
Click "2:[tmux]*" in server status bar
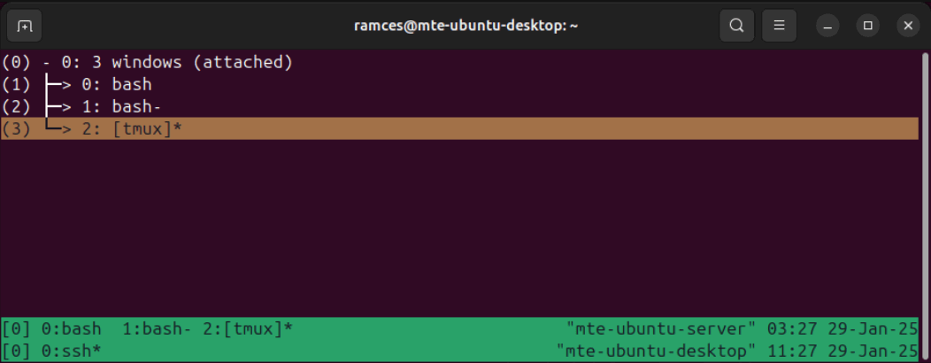click(x=248, y=328)
